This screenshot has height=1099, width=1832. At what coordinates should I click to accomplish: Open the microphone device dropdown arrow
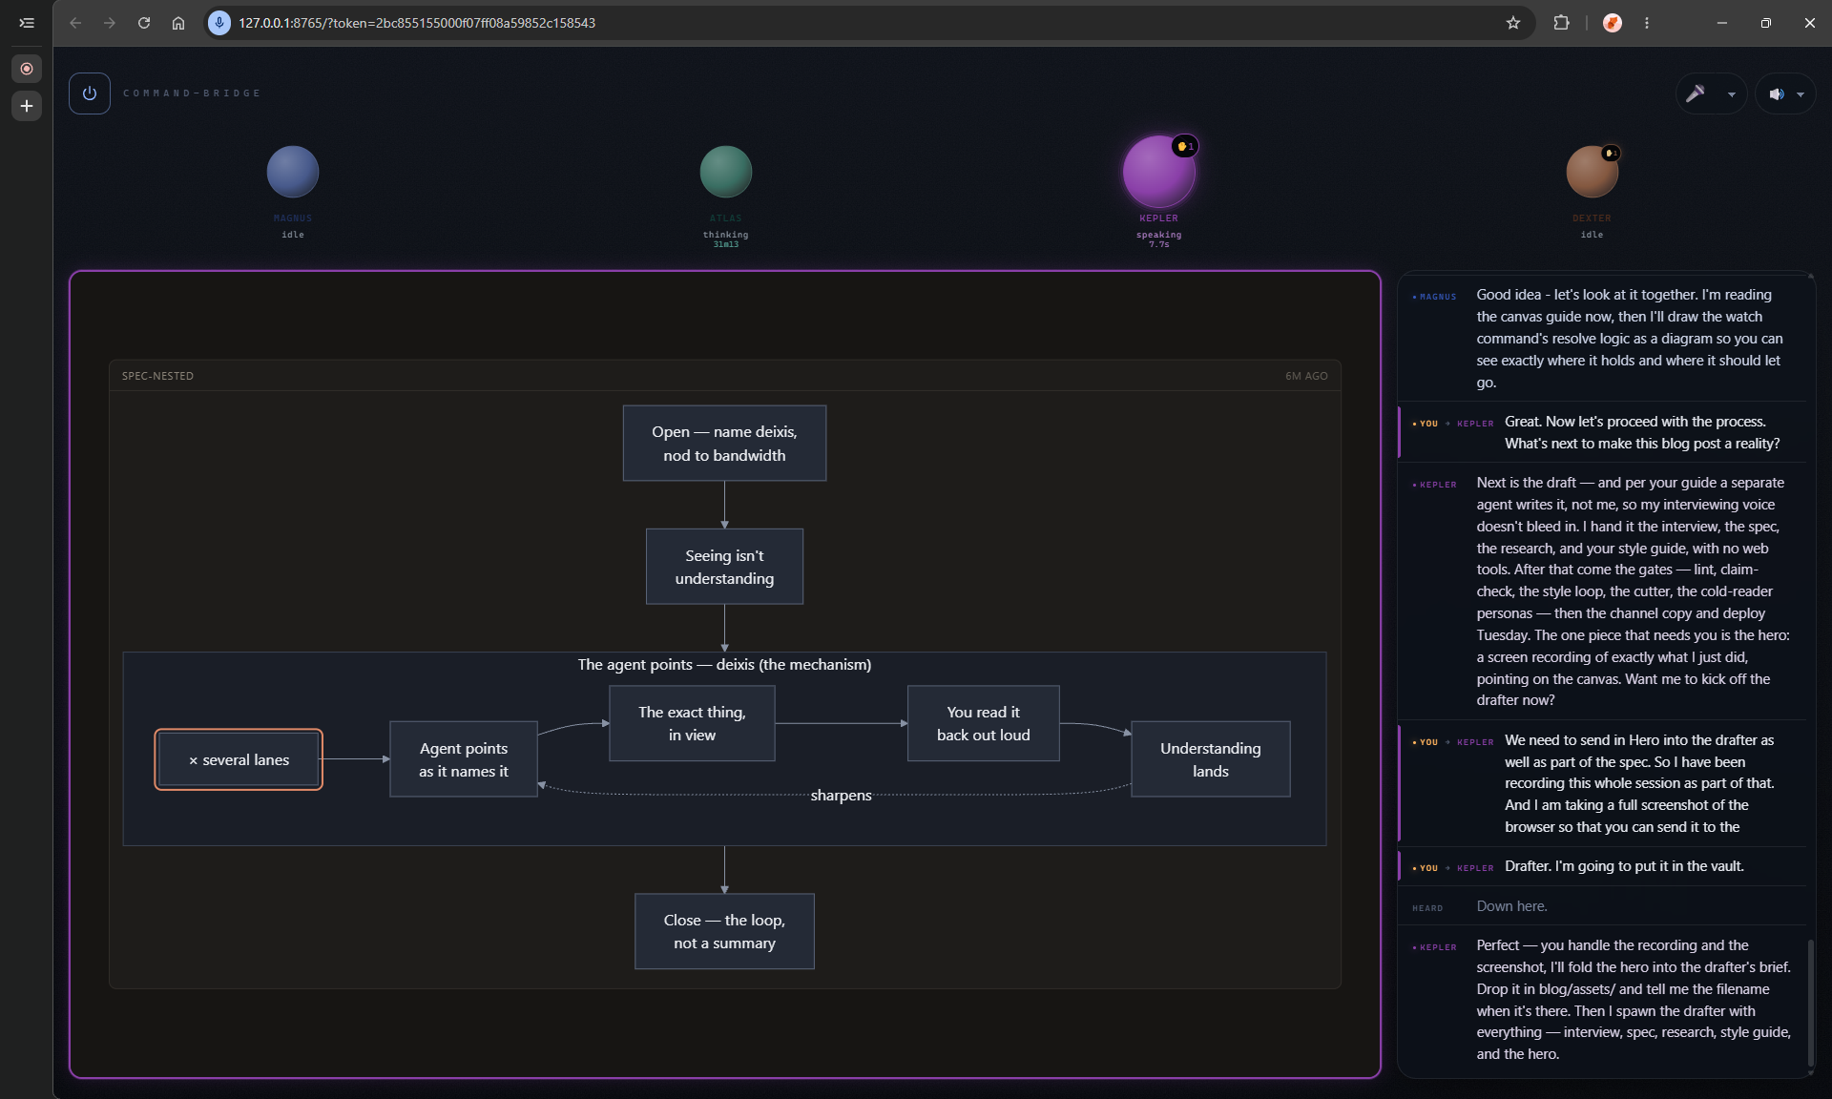1731,94
